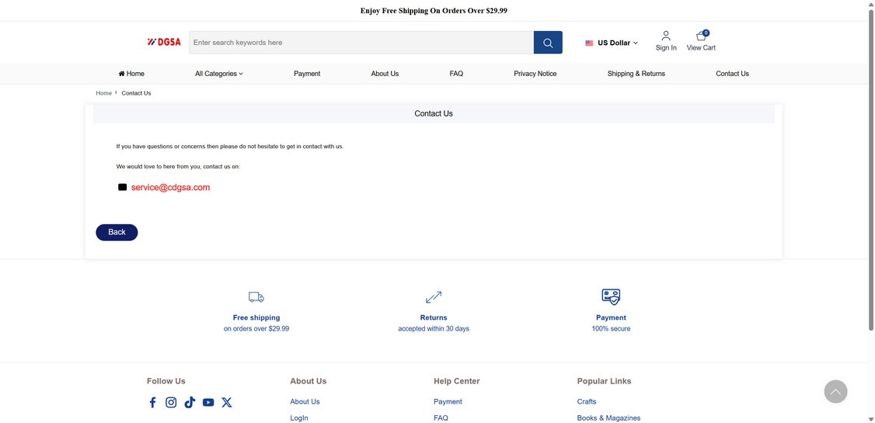875x423 pixels.
Task: Click the magnifier search button
Action: [x=548, y=43]
